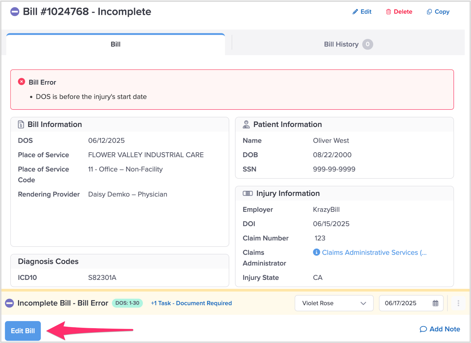The height and width of the screenshot is (343, 471).
Task: Click the Add Note speech bubble icon
Action: coord(423,329)
